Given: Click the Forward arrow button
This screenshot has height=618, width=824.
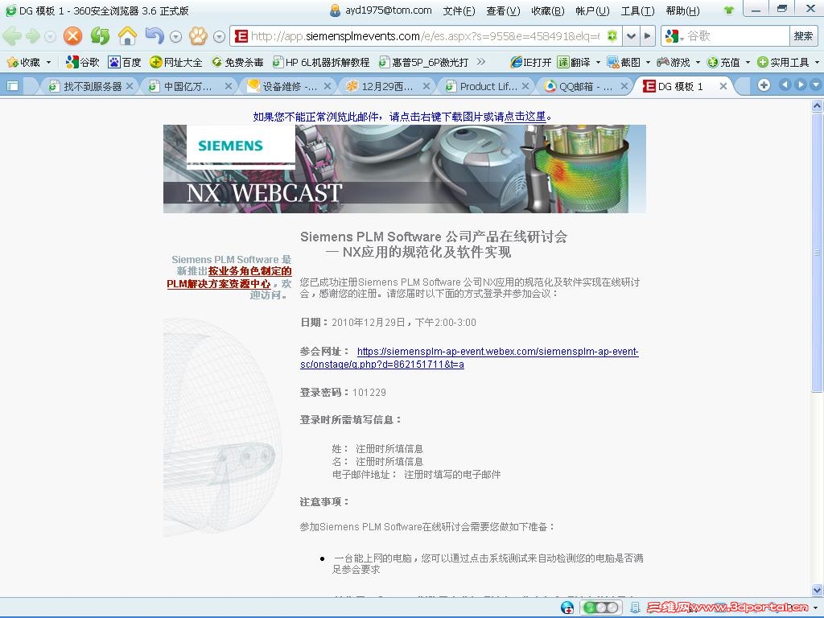Looking at the screenshot, I should [x=32, y=35].
